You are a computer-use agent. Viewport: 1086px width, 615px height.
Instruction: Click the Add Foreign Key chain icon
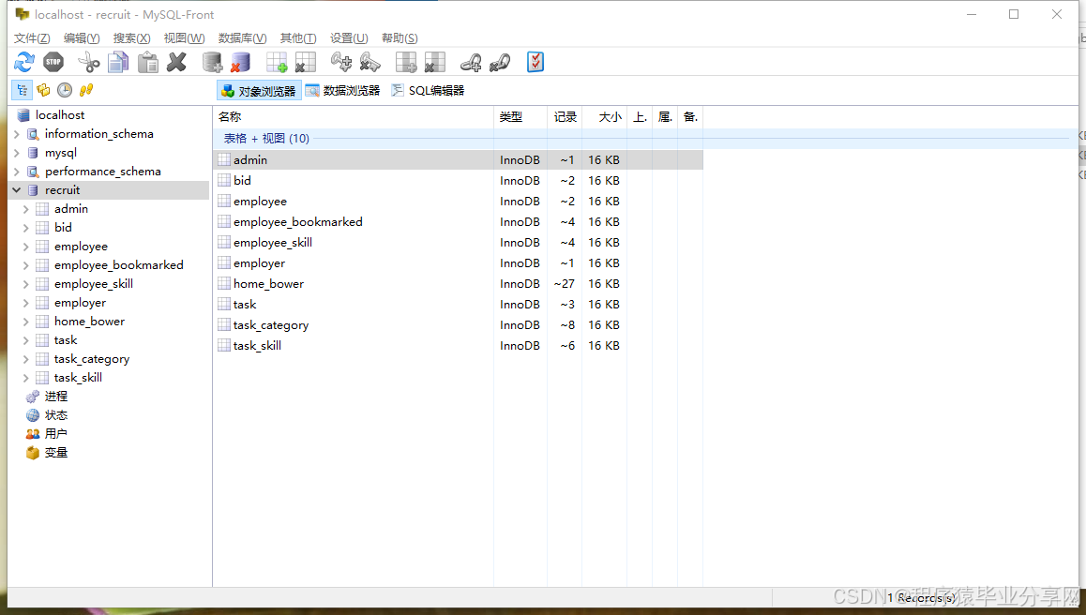471,62
